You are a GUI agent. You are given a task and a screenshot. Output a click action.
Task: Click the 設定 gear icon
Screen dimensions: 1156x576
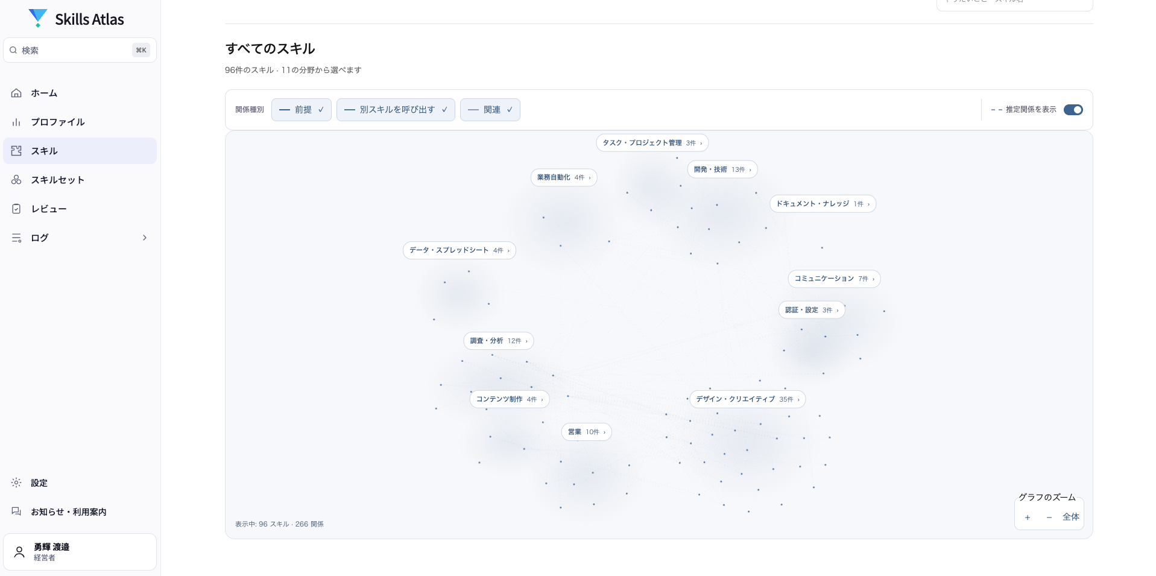(16, 483)
